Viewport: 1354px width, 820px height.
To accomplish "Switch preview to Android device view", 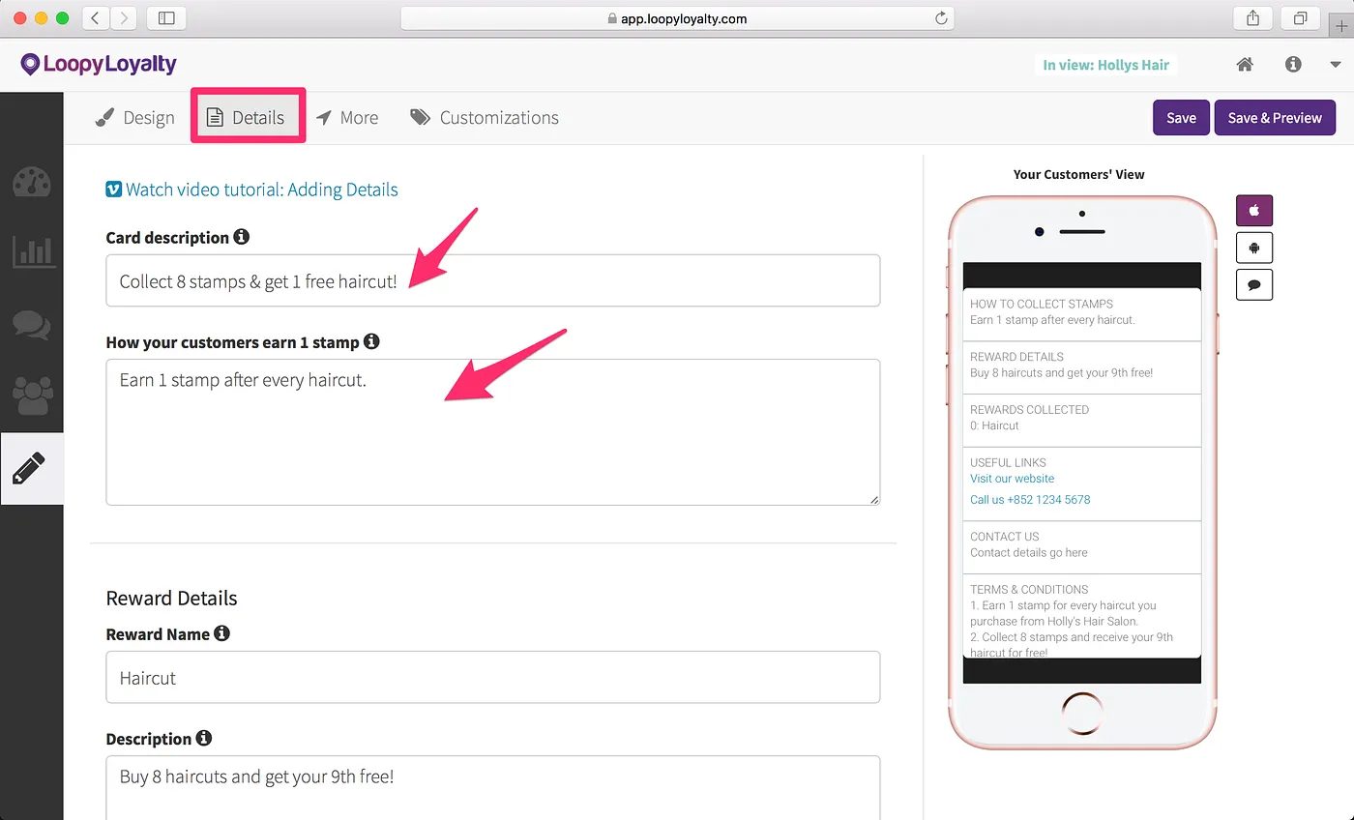I will point(1254,248).
